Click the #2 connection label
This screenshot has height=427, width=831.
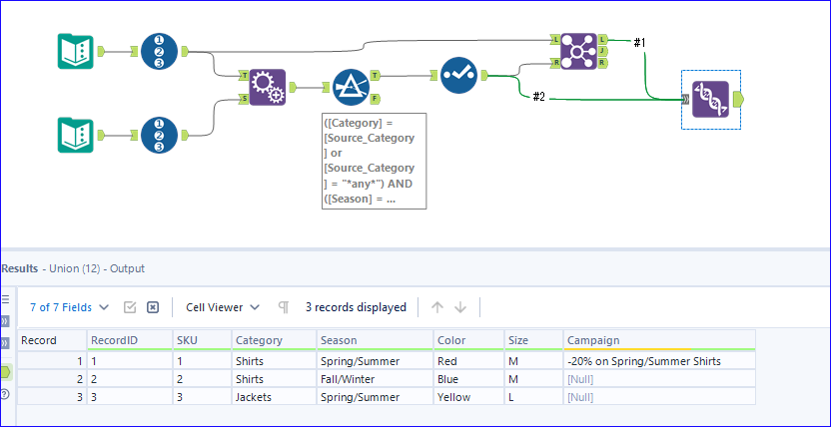539,97
